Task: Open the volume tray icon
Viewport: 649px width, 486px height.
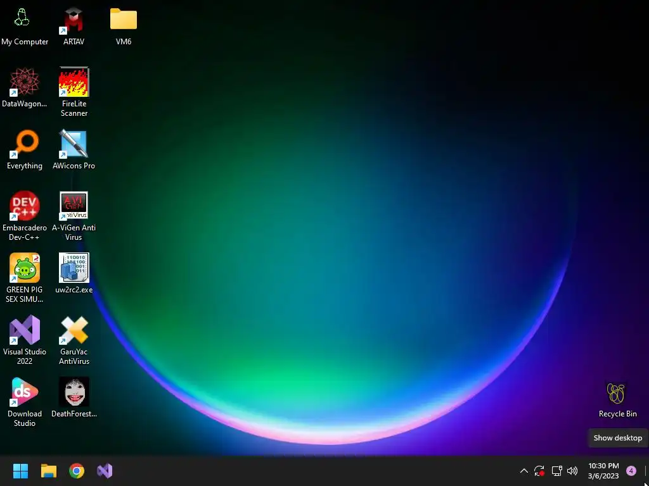Action: (572, 471)
